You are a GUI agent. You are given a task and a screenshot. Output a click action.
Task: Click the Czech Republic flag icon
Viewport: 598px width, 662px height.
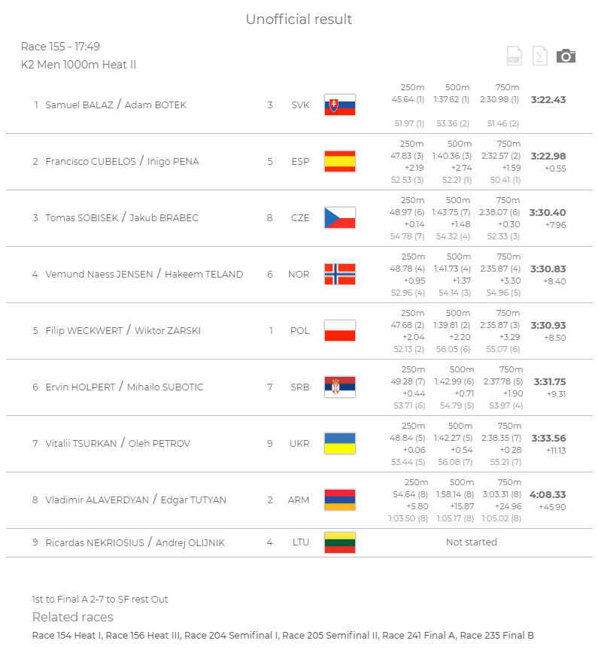[x=340, y=218]
